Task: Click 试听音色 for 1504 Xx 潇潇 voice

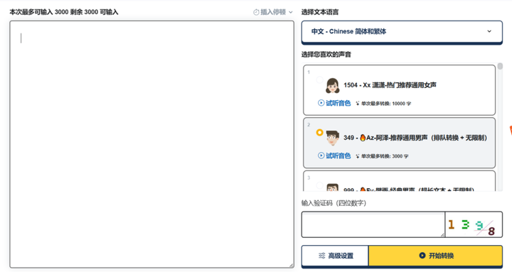Action: pyautogui.click(x=334, y=103)
